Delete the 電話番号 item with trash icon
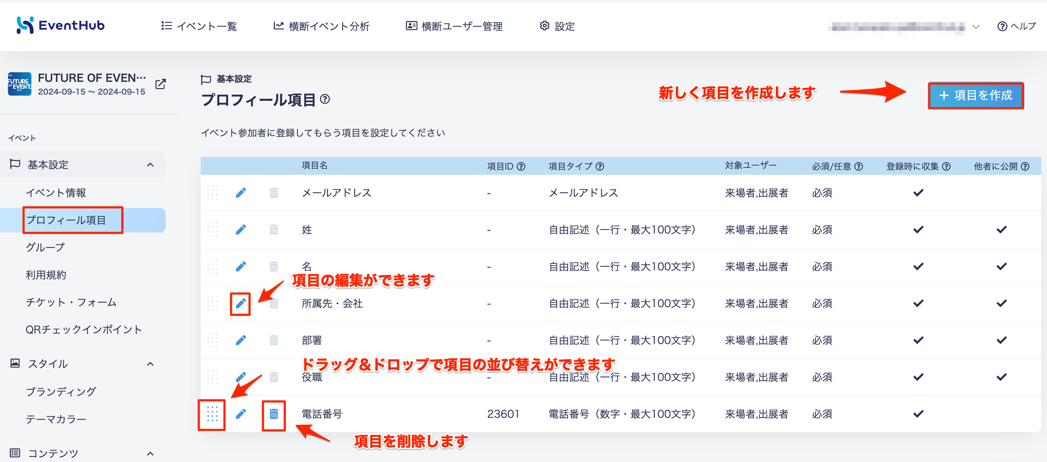 point(274,414)
